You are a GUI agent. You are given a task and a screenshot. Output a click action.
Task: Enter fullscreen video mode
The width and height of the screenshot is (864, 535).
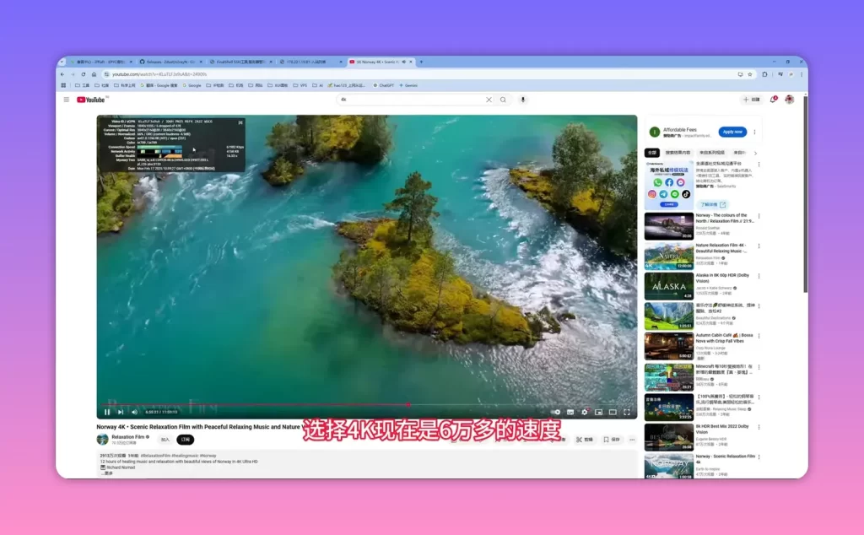(x=627, y=412)
